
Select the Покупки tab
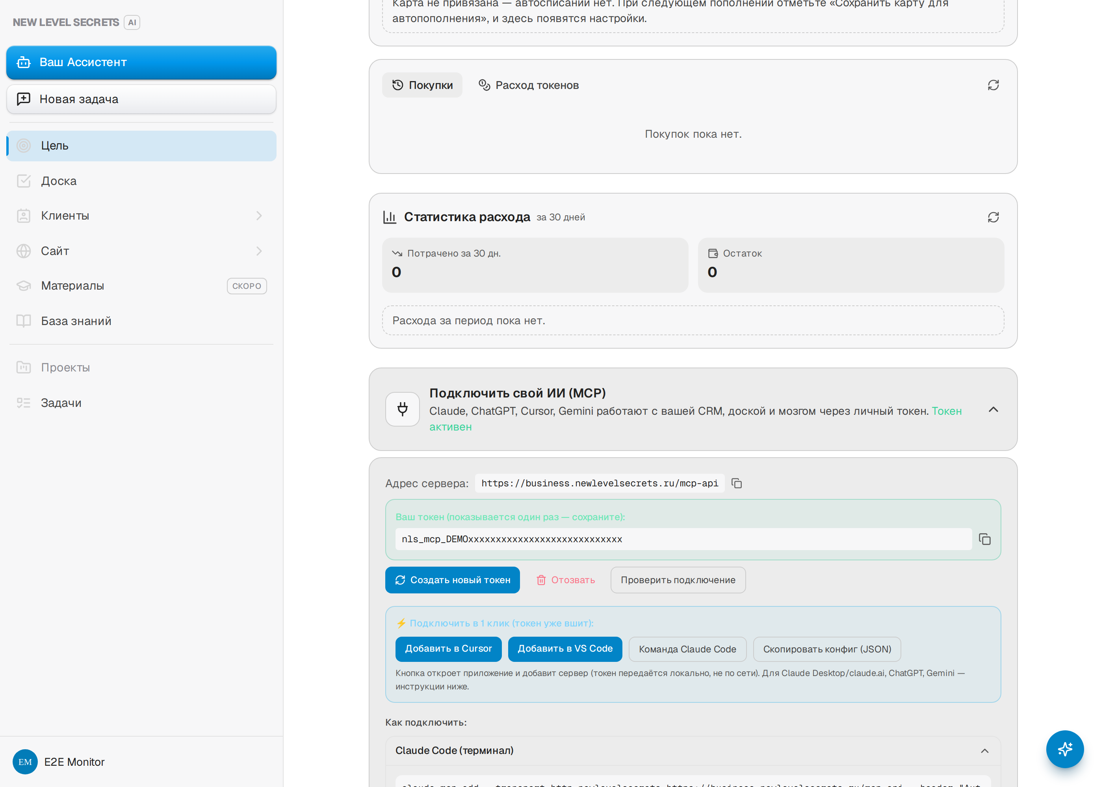(x=422, y=85)
